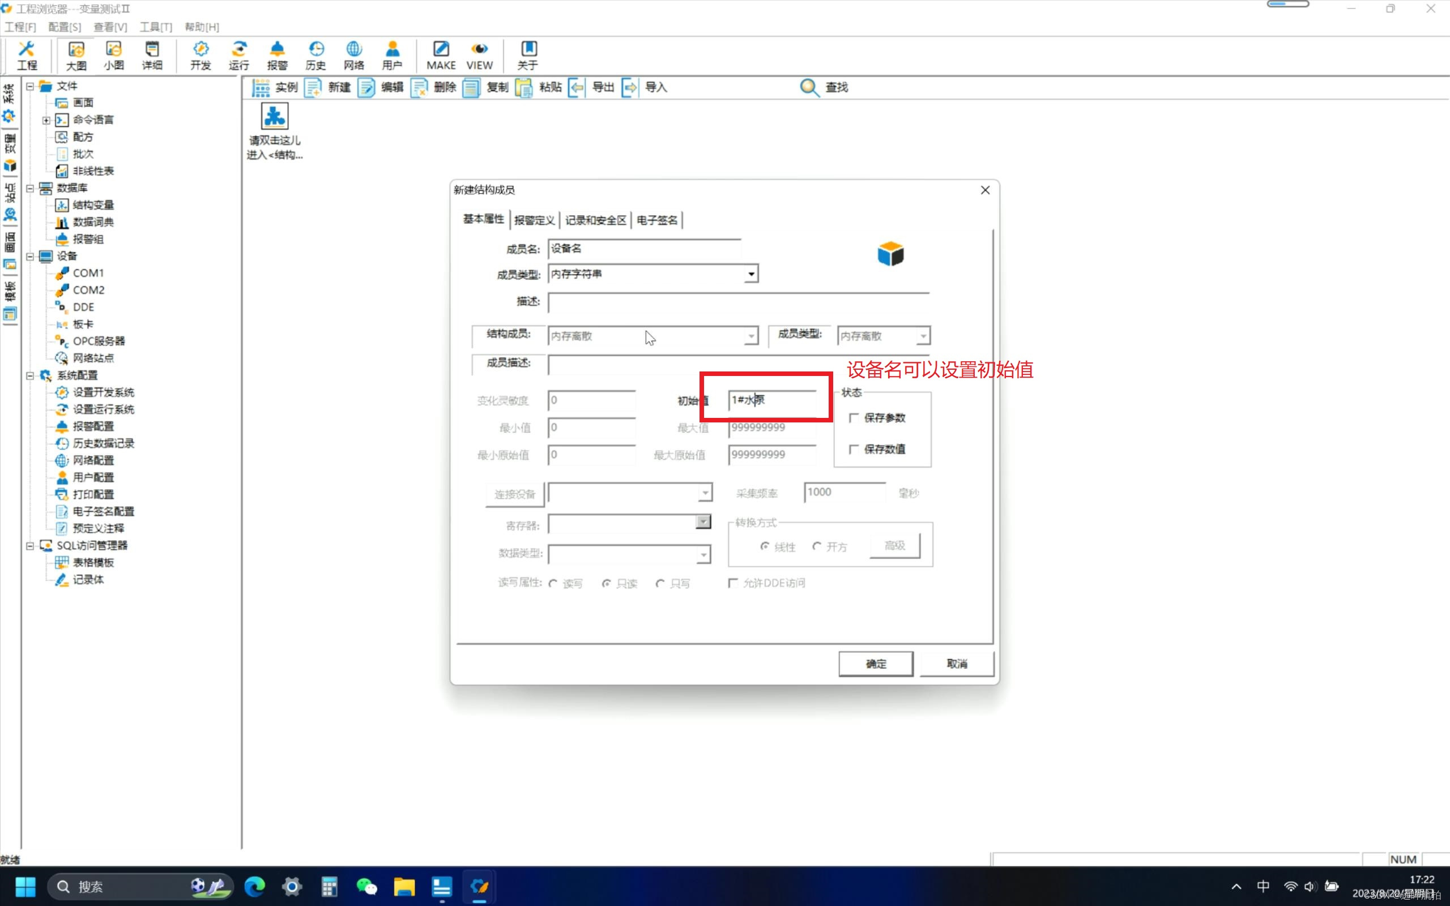The height and width of the screenshot is (906, 1450).
Task: Click the 查找 magnifier icon
Action: pyautogui.click(x=809, y=87)
